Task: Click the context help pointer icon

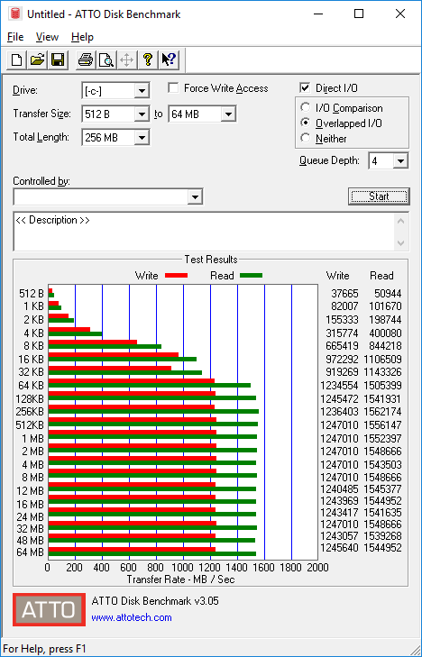Action: [169, 59]
